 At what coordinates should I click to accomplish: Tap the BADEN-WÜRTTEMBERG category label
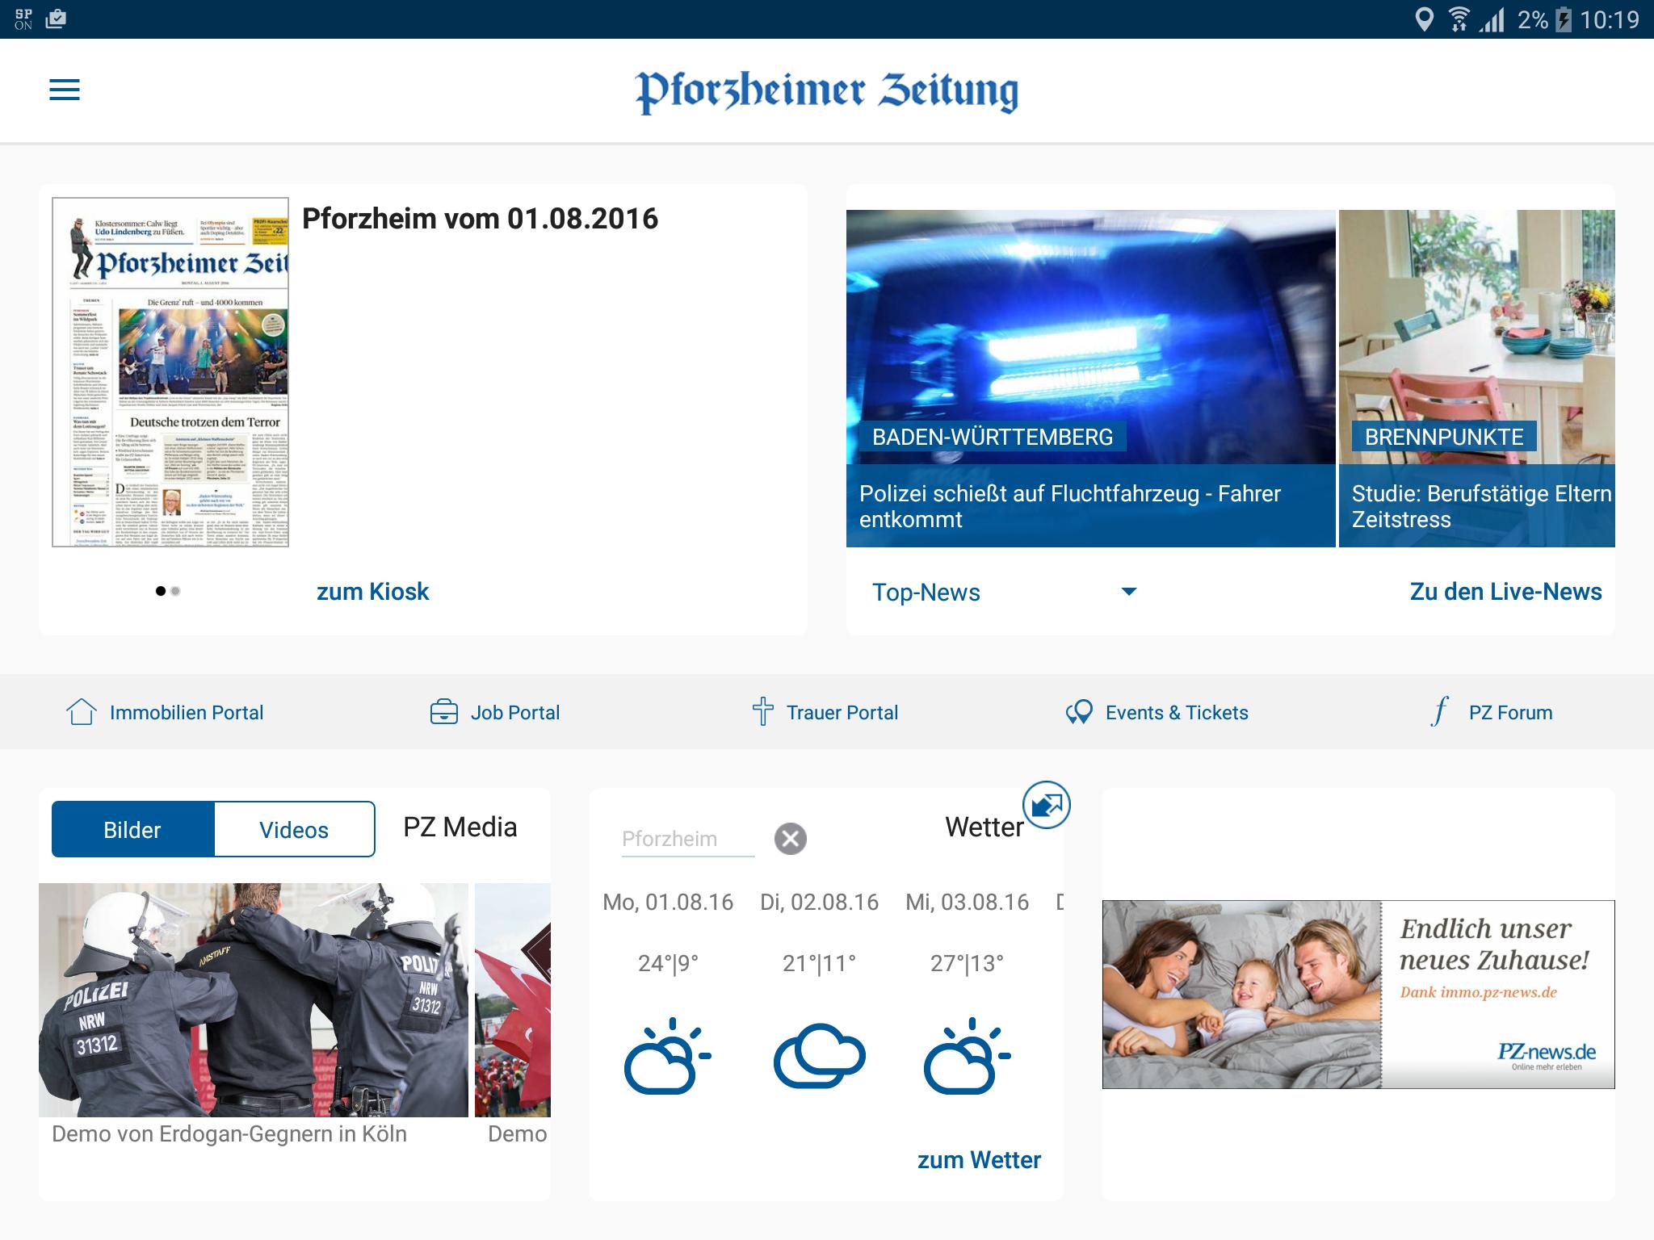[x=993, y=437]
